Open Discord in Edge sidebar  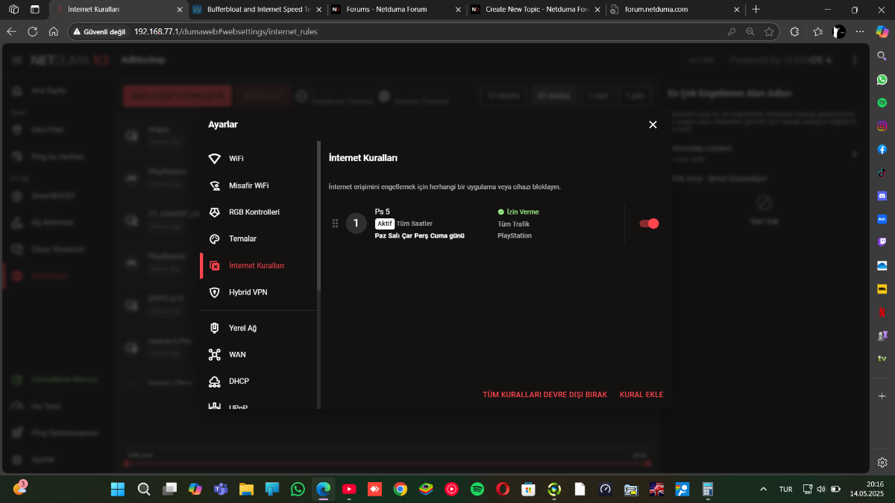[x=882, y=195]
